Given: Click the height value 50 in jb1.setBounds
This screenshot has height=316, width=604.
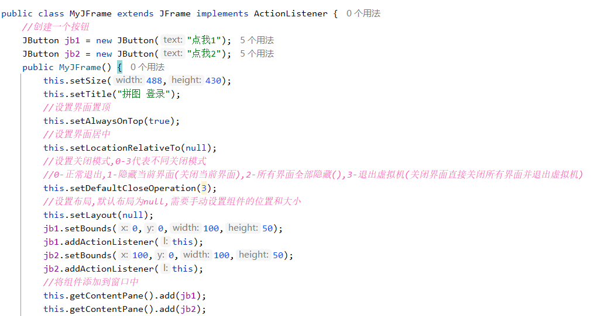Looking at the screenshot, I should pyautogui.click(x=267, y=229).
